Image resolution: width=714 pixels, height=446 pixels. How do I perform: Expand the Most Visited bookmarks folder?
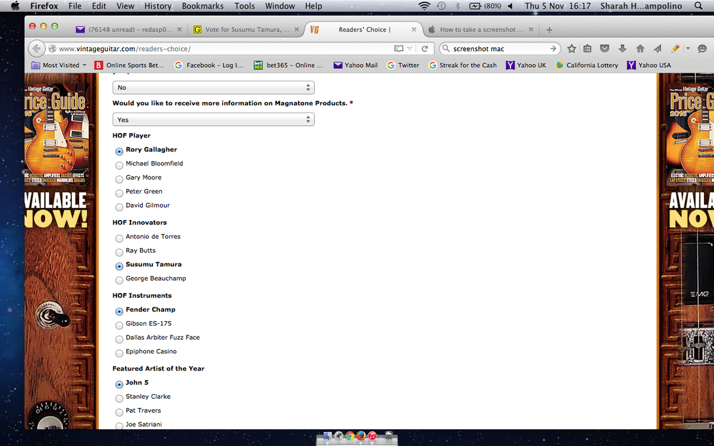[x=58, y=65]
